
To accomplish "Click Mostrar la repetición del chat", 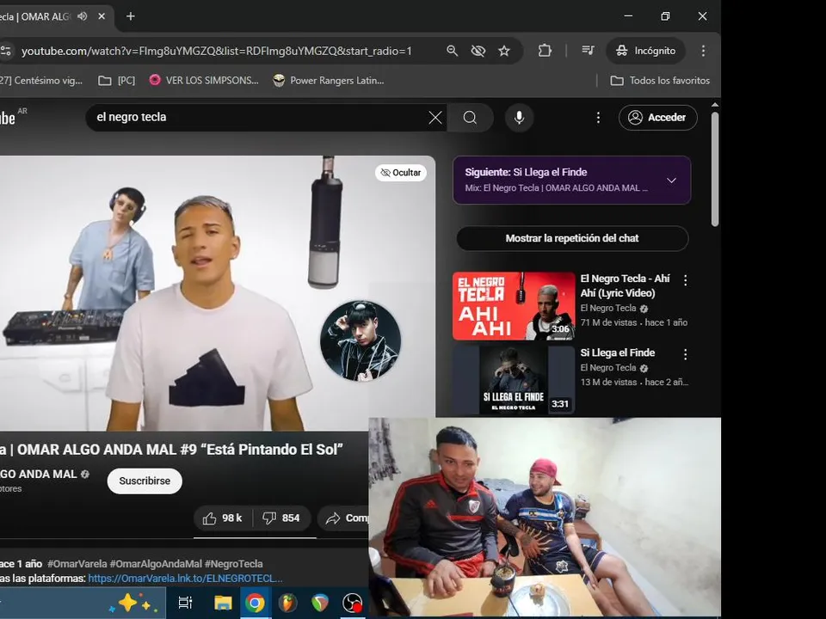I will point(572,238).
